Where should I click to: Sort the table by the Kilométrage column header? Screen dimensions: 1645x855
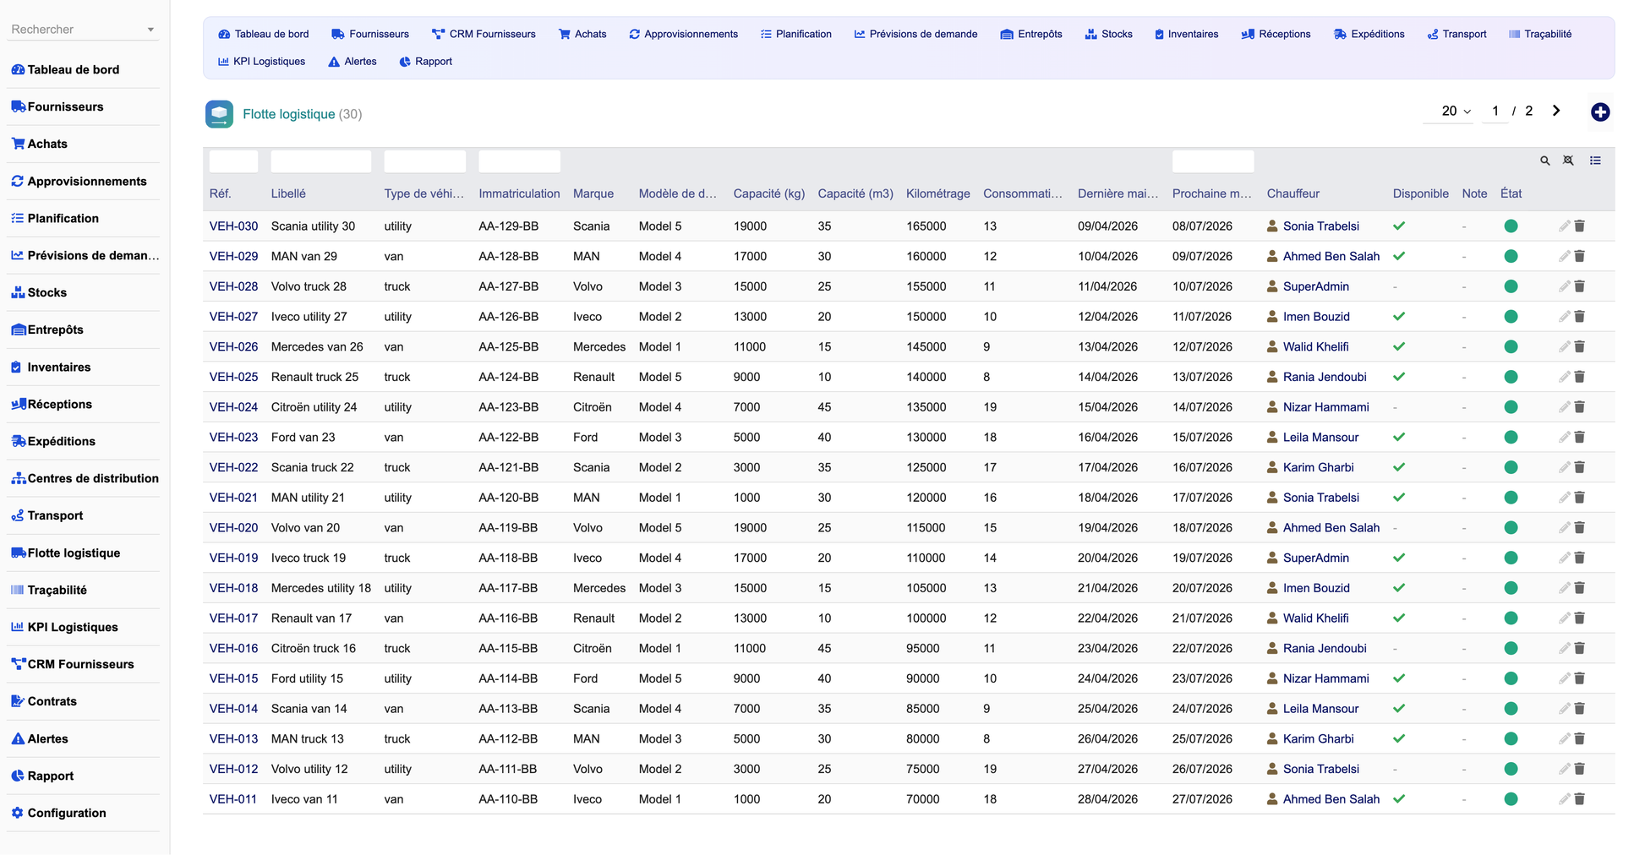[x=937, y=193]
